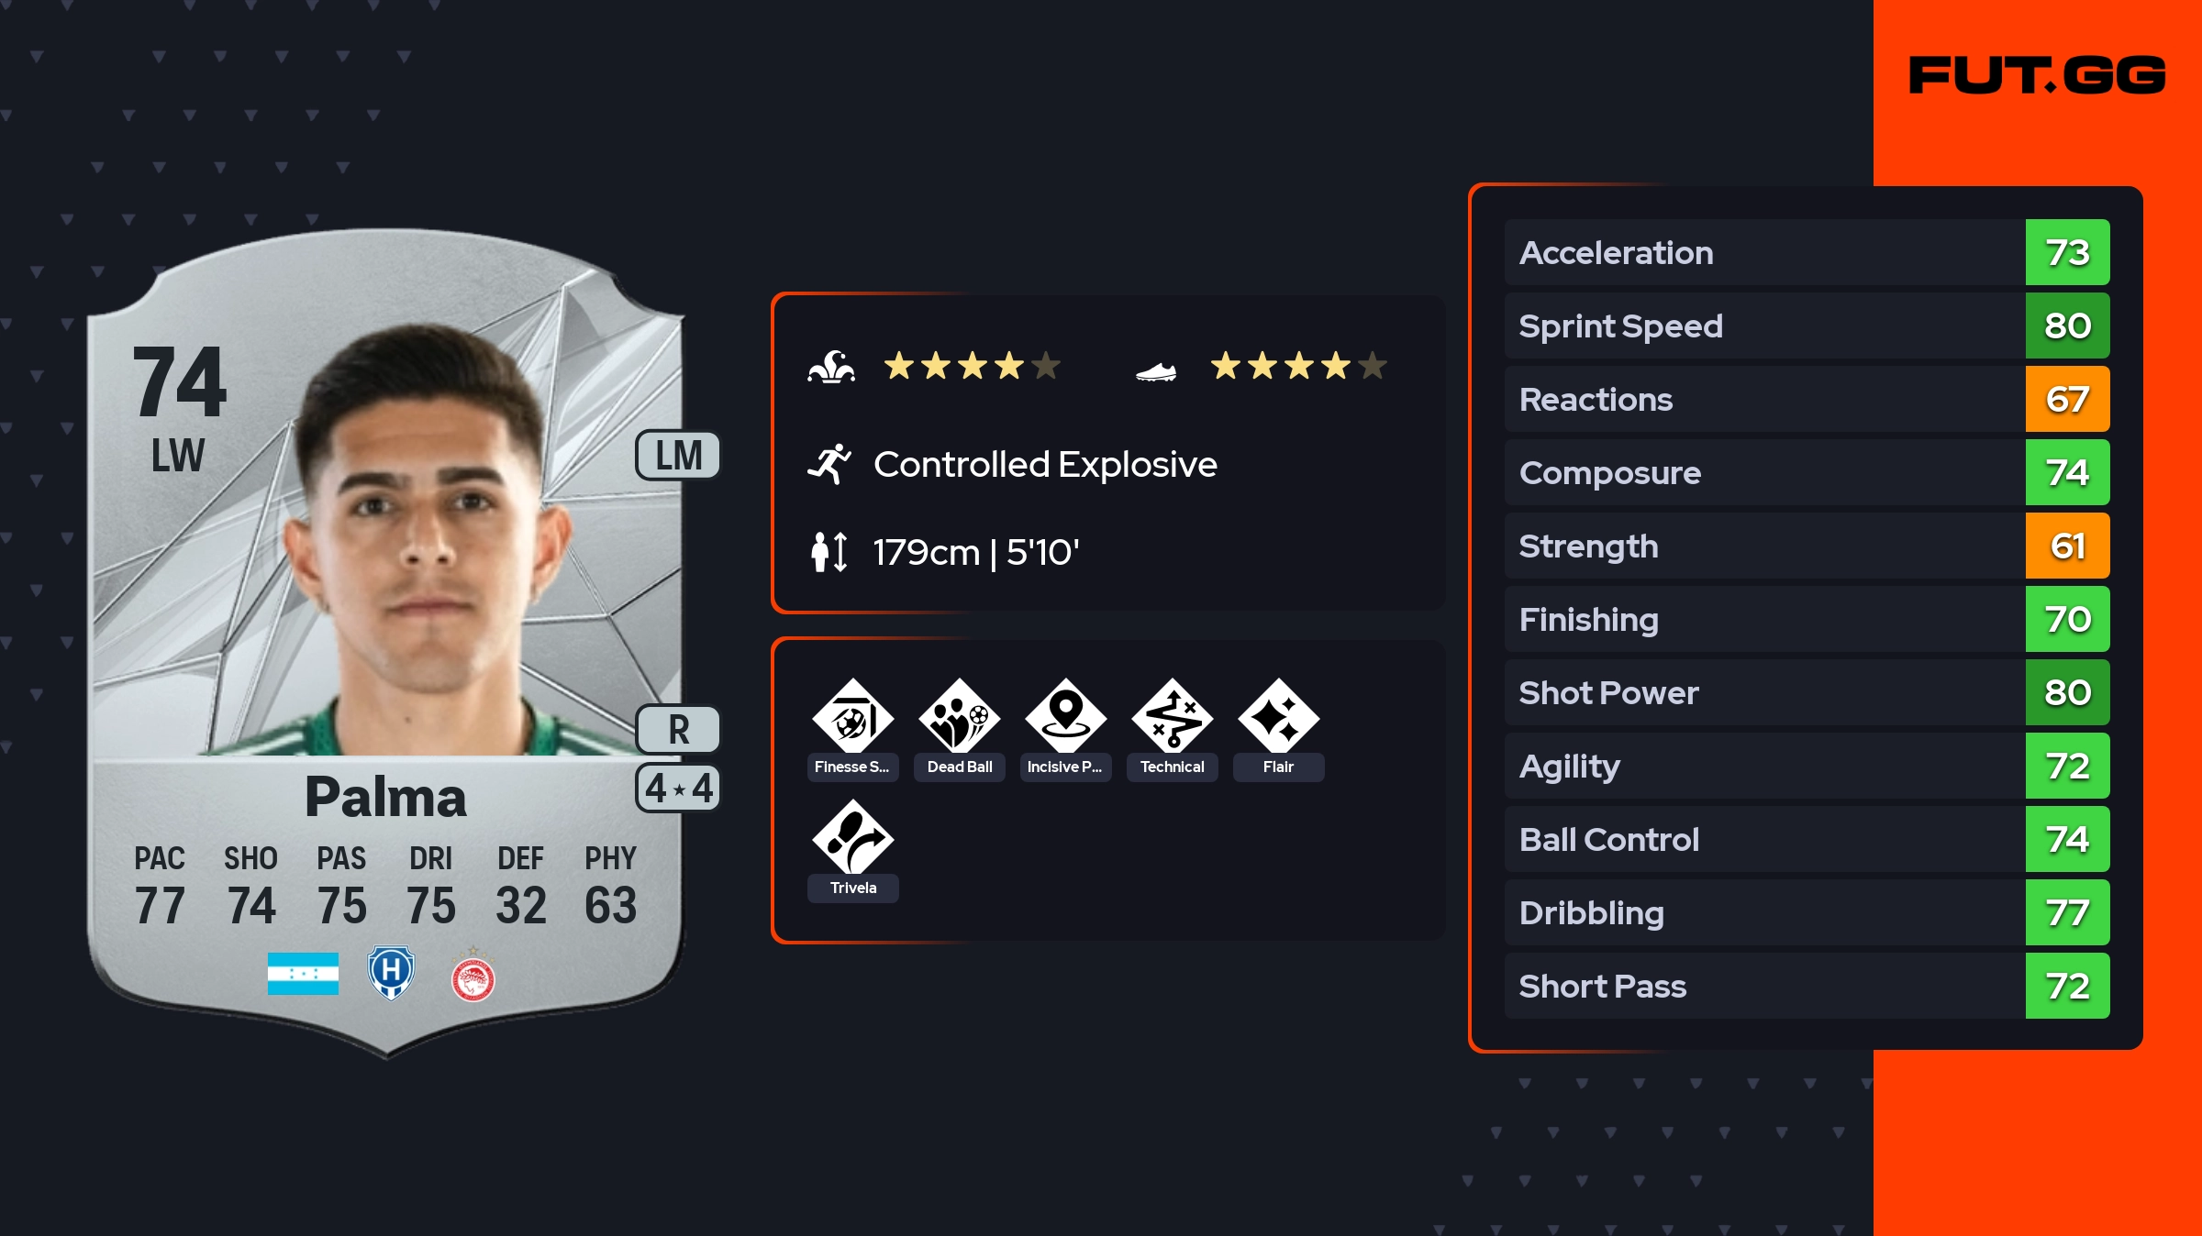Select the Technical playstyle icon
This screenshot has width=2202, height=1236.
coord(1172,718)
